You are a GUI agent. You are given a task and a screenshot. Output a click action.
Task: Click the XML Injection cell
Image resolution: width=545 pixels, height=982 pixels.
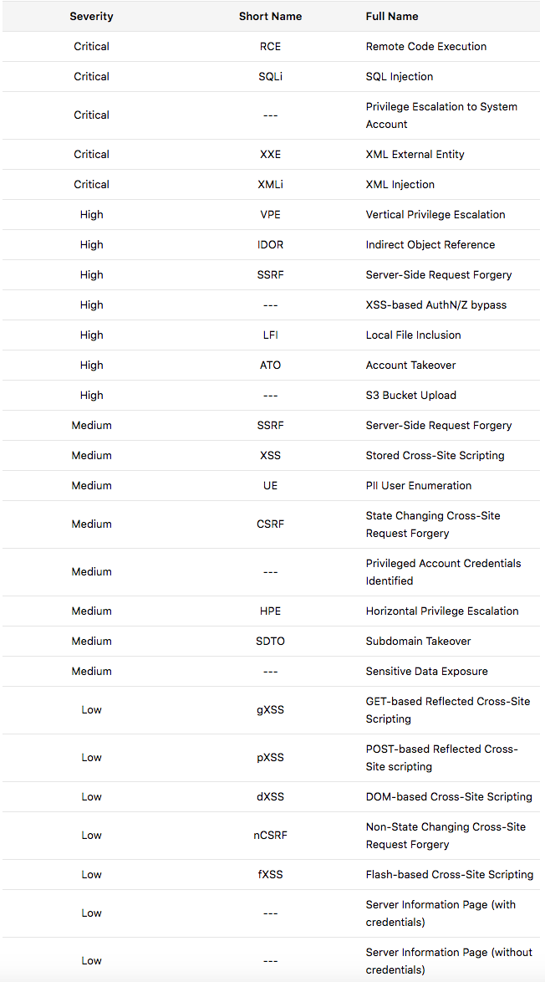click(400, 184)
